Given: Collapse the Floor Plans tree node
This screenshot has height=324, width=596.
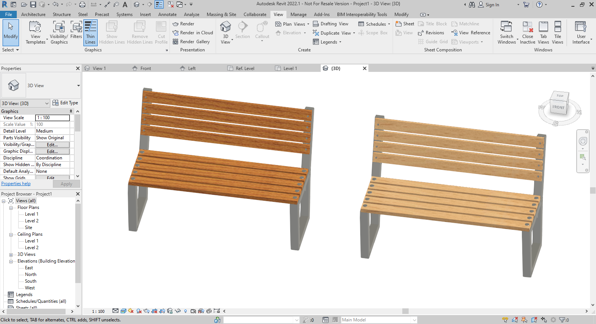Looking at the screenshot, I should click(x=11, y=208).
